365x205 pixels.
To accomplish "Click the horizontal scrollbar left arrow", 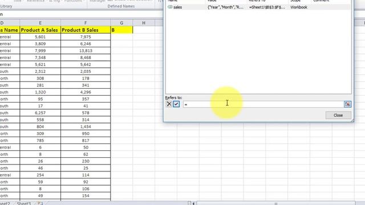I will [193, 203].
